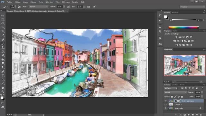The image size is (206, 116).
Task: Open the Sélection menu
Action: [49, 2]
